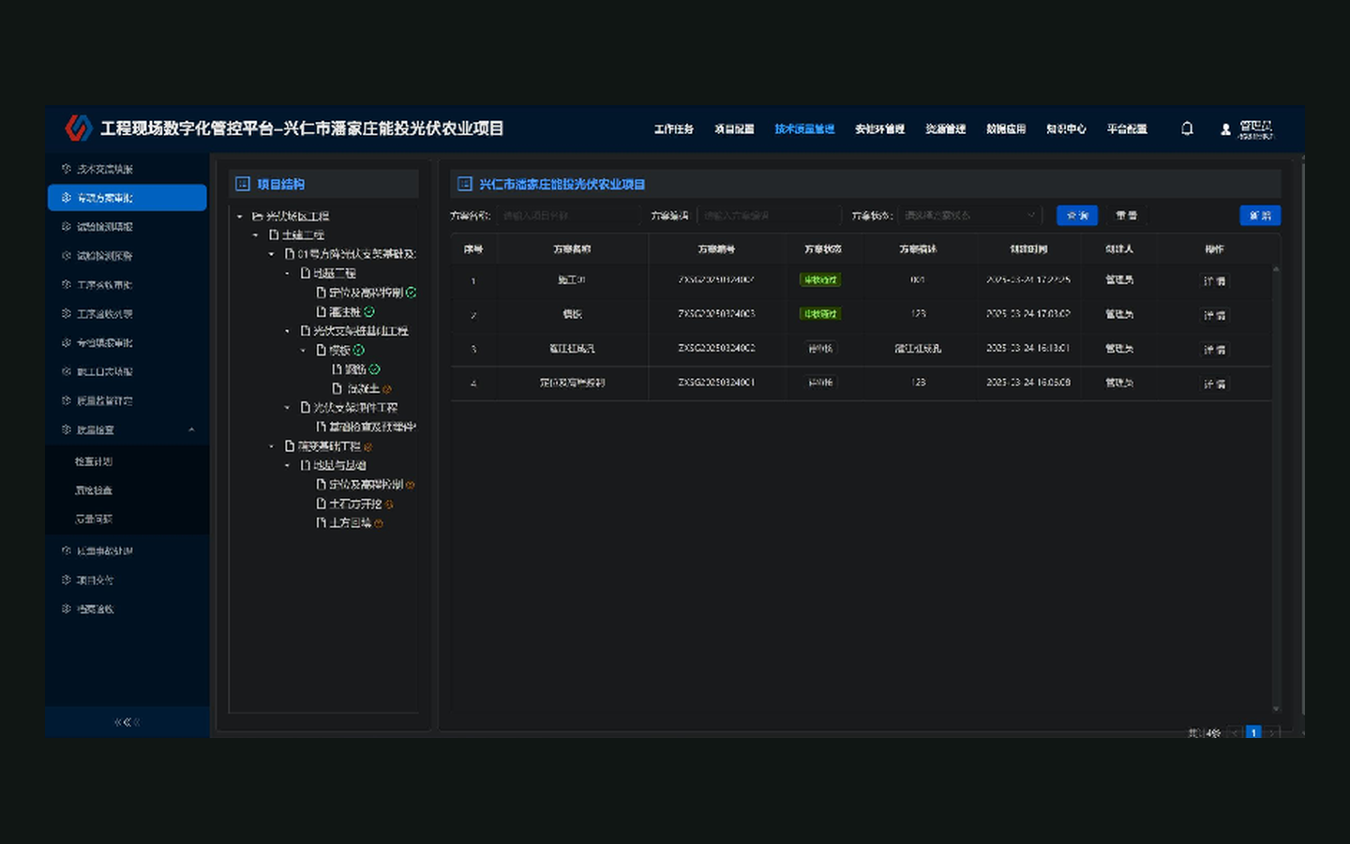Click the orange status icon beside 土石方开挖
The width and height of the screenshot is (1350, 844).
pyautogui.click(x=389, y=505)
